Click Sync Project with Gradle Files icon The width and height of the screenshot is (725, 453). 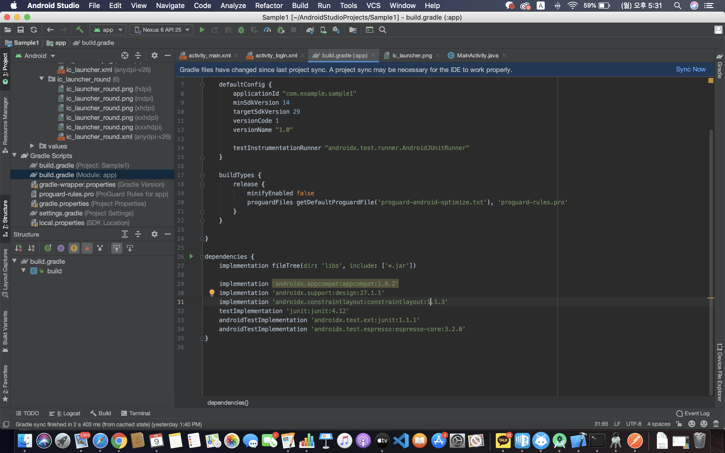point(310,30)
